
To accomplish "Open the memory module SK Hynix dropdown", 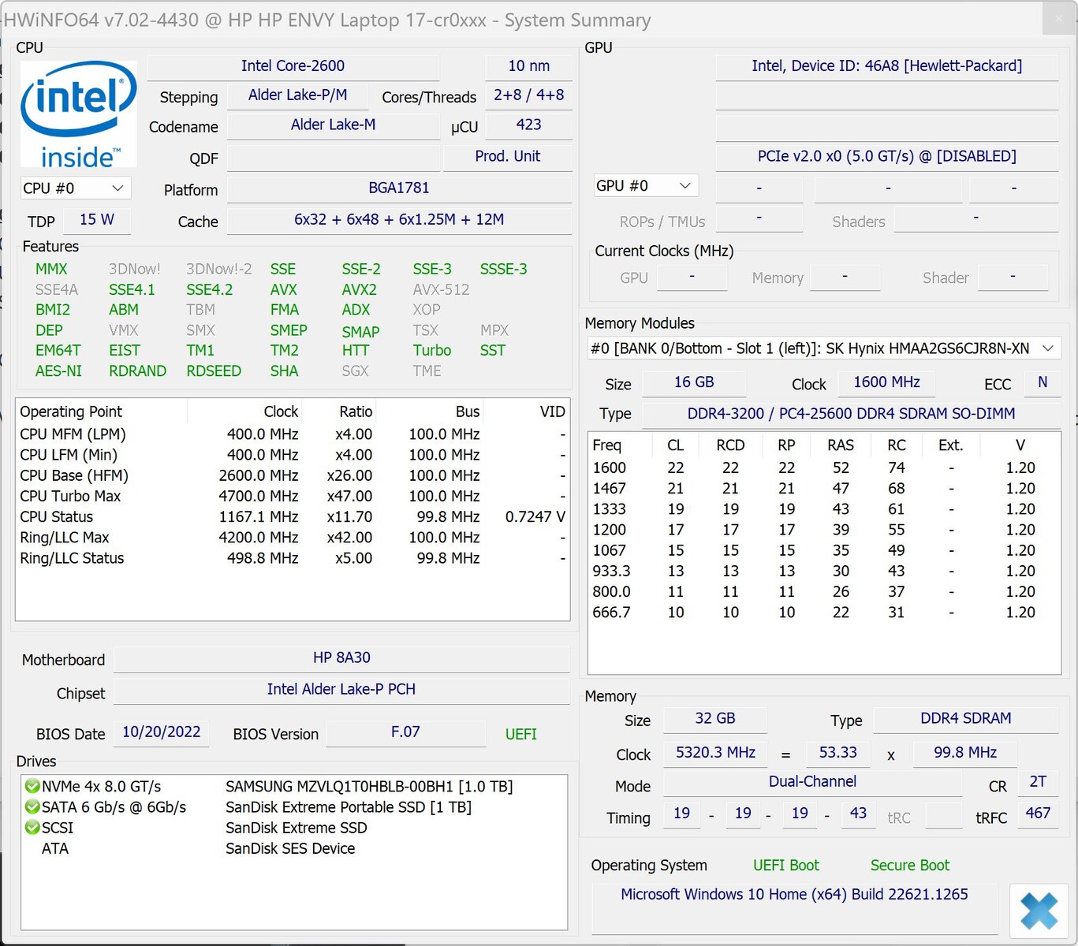I will click(x=822, y=348).
